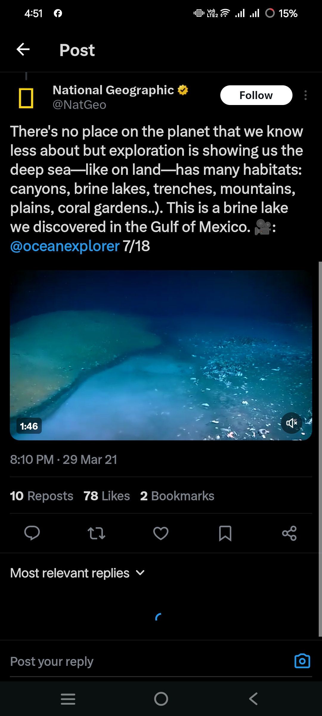The image size is (322, 716).
Task: Open the @oceanexplorer mention link
Action: tap(65, 246)
